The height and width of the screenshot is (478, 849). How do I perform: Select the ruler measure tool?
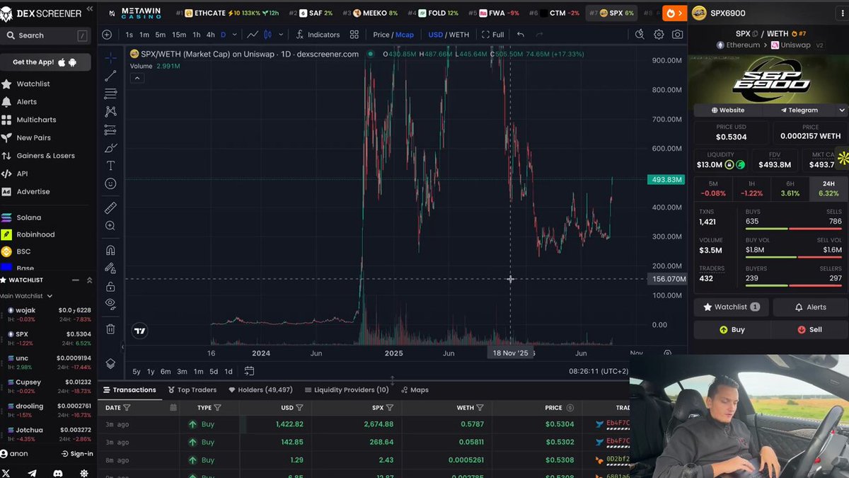click(x=110, y=208)
